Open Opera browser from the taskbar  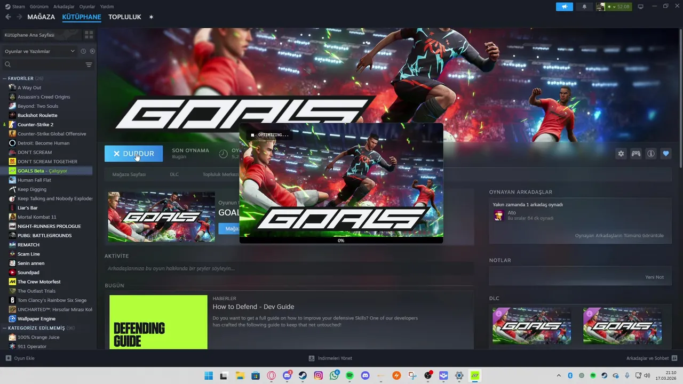click(271, 375)
